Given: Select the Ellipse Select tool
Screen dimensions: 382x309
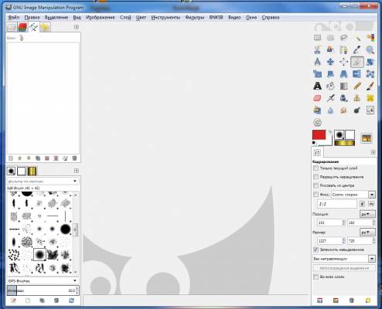Looking at the screenshot, I should tap(330, 38).
